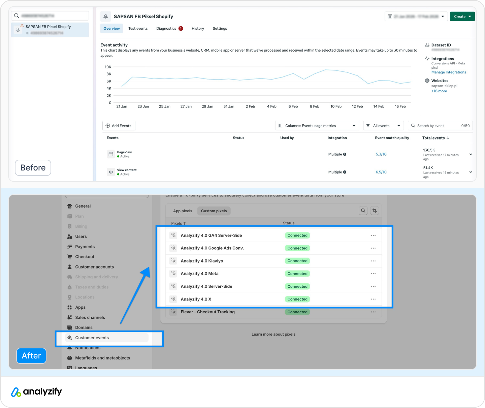Open the Settings tab in Events Manager
485x408 pixels.
[x=220, y=29]
